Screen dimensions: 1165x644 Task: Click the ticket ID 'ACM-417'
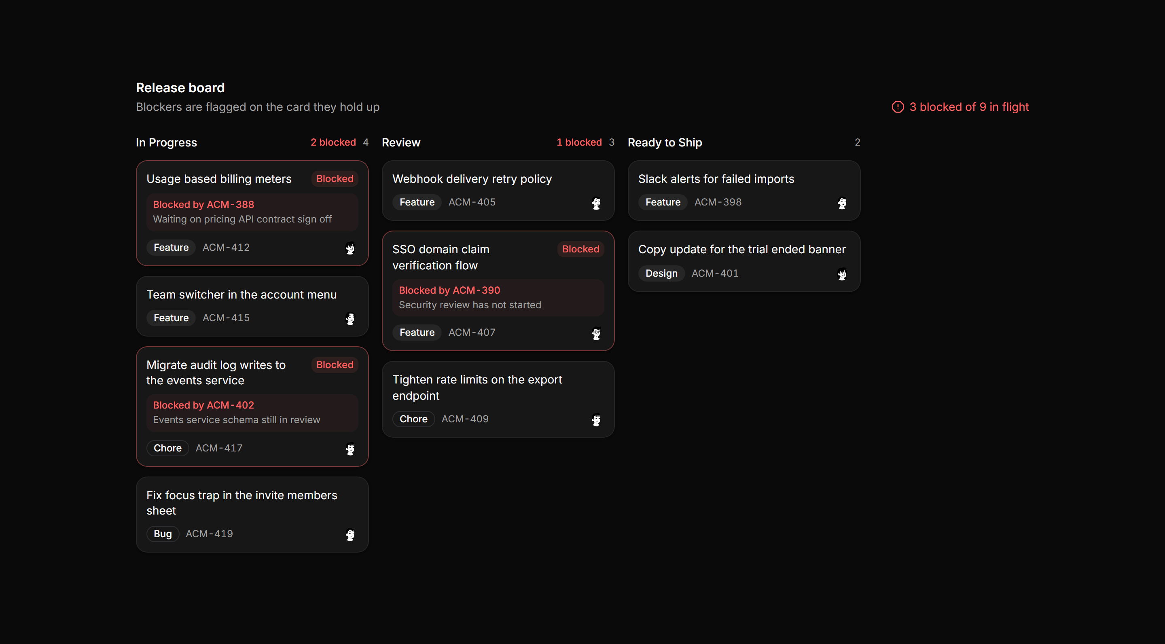[x=219, y=448]
